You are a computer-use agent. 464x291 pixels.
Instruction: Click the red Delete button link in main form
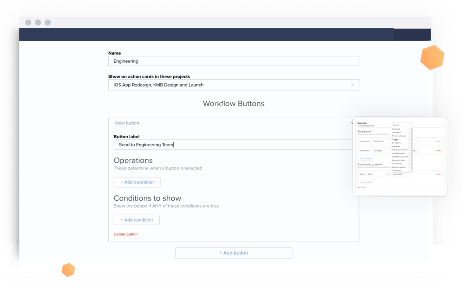(126, 234)
